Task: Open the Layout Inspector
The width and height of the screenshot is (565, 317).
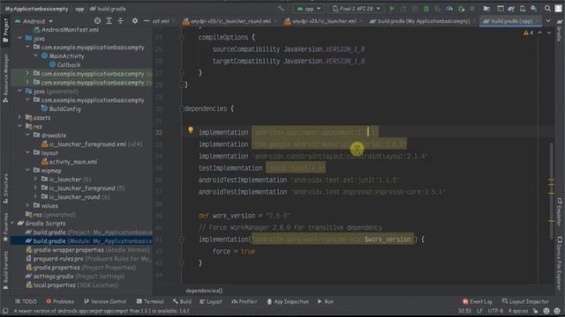Action: 525,301
